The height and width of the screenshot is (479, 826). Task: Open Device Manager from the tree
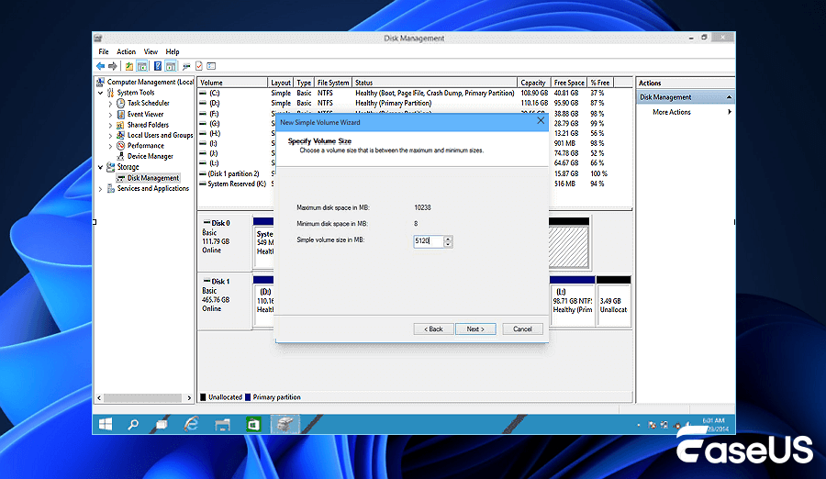coord(151,156)
